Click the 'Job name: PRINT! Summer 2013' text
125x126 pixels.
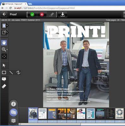click(26, 20)
